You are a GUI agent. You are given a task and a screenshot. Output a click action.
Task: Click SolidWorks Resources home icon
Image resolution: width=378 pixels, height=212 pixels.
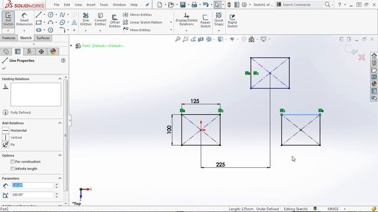[x=374, y=56]
